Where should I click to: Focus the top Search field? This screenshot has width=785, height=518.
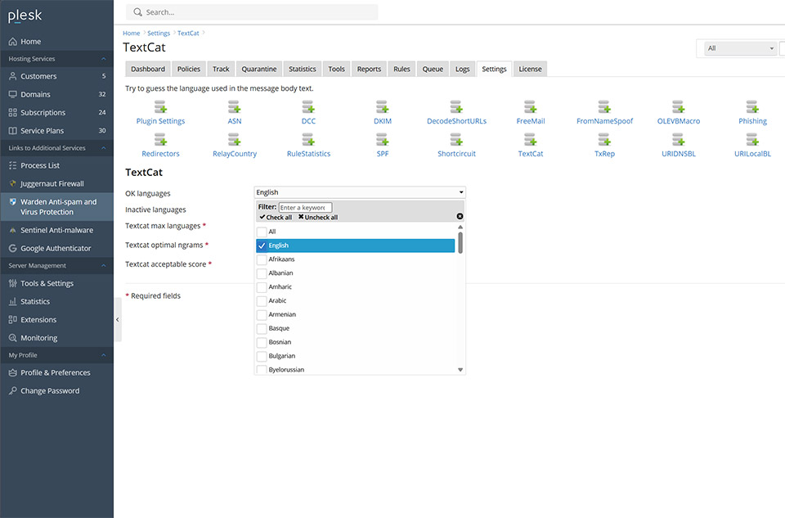[x=253, y=12]
